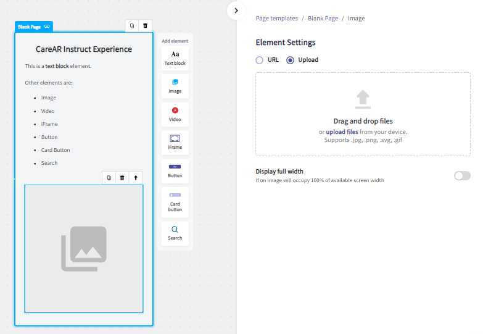Image resolution: width=483 pixels, height=334 pixels.
Task: Duplicate the selected image element
Action: pyautogui.click(x=109, y=178)
